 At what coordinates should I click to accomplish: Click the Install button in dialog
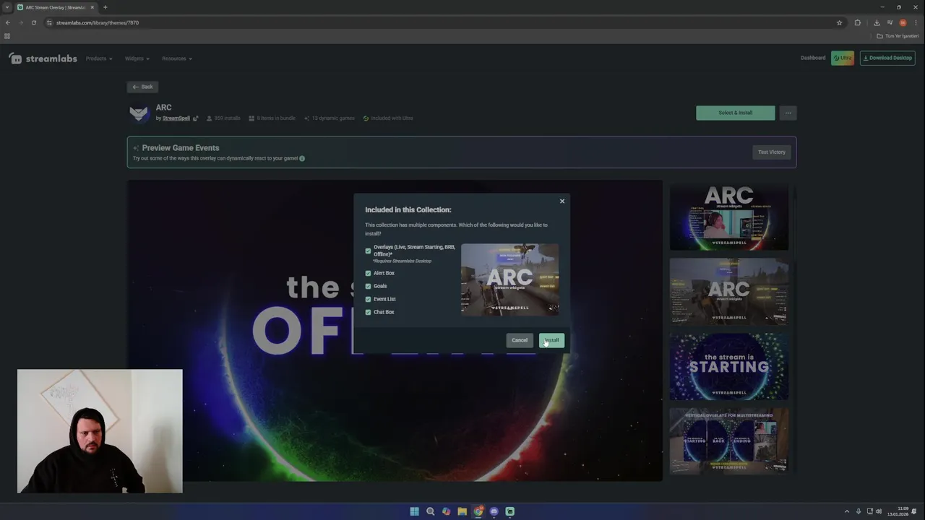point(551,340)
